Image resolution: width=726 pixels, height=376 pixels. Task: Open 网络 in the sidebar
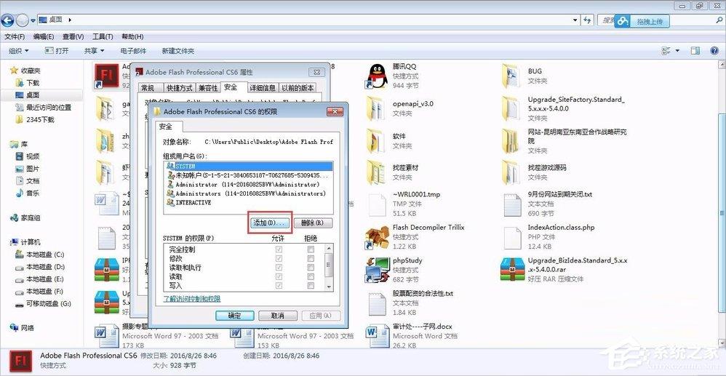click(x=28, y=328)
